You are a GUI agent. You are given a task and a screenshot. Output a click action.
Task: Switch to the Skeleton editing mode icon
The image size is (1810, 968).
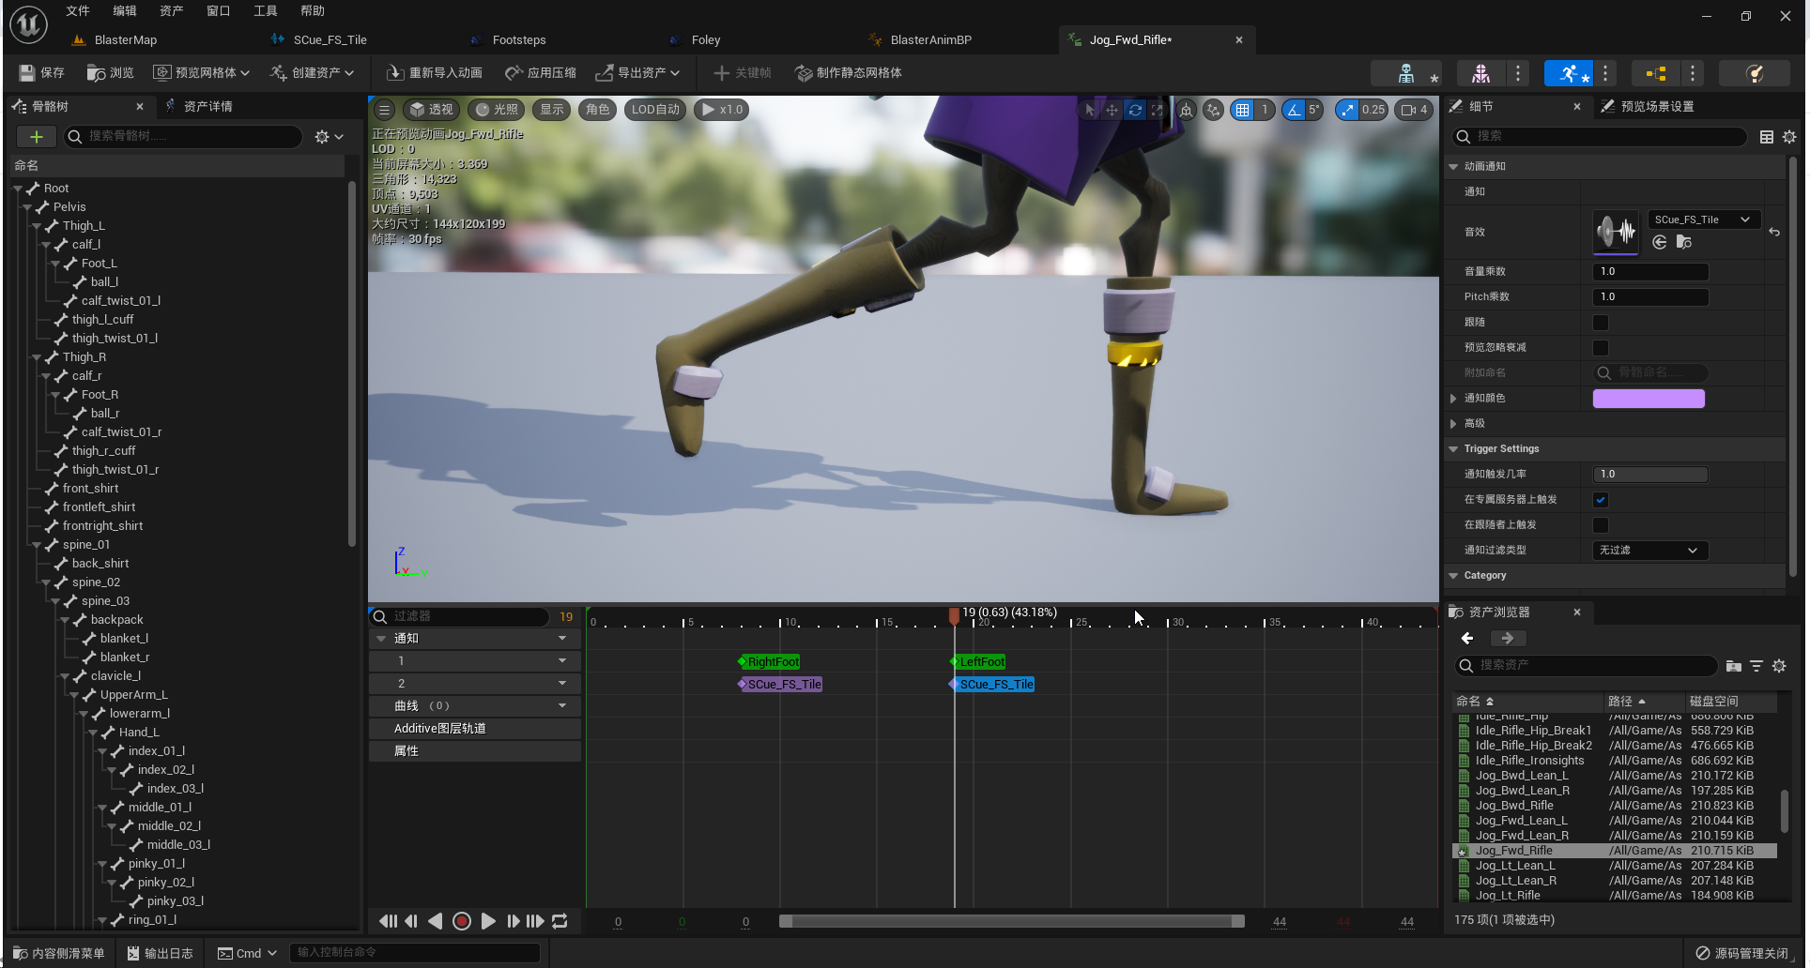pyautogui.click(x=1406, y=73)
